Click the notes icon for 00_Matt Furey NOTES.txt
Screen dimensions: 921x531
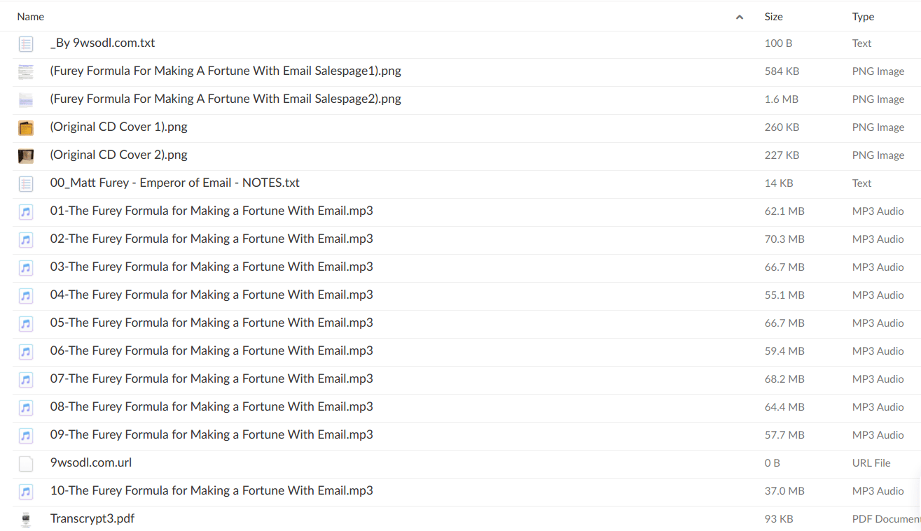[x=26, y=183]
